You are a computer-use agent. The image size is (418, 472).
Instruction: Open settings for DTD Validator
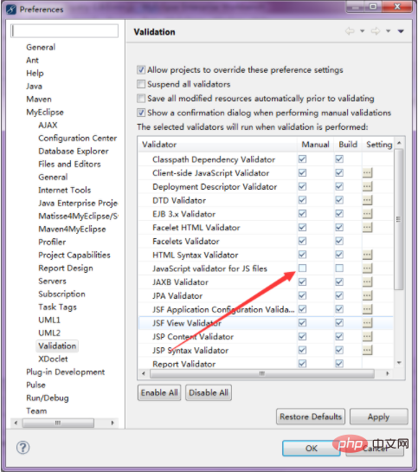(367, 200)
